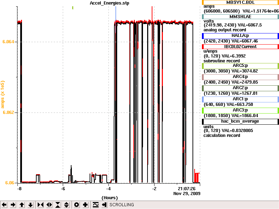Click the -8 hours x-axis label
The width and height of the screenshot is (279, 209).
click(x=19, y=188)
